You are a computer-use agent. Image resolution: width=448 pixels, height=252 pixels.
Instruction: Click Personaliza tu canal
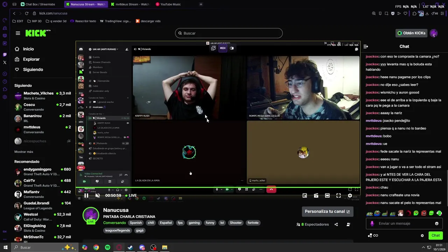(327, 211)
